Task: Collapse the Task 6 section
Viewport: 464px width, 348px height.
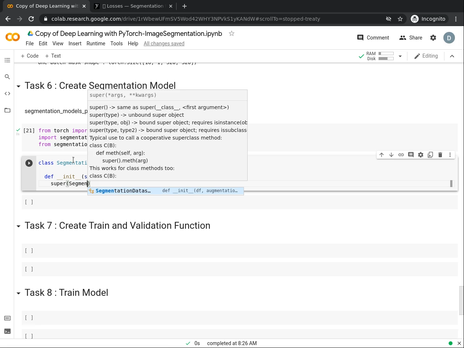Action: 18,86
